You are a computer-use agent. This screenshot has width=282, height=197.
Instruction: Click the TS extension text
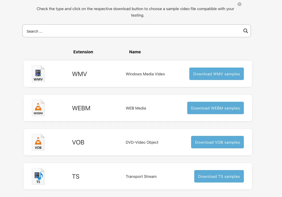[76, 176]
